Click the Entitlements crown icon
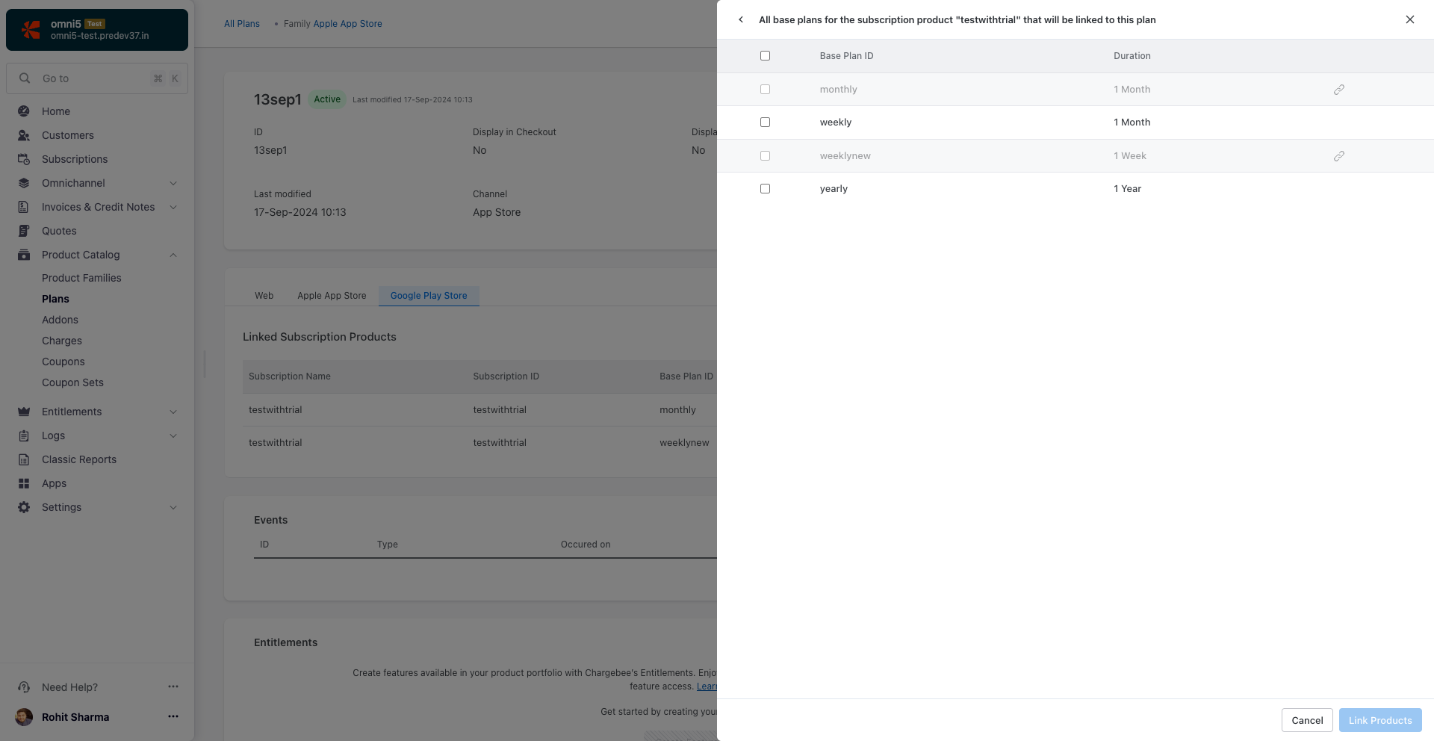Image resolution: width=1434 pixels, height=741 pixels. point(24,412)
